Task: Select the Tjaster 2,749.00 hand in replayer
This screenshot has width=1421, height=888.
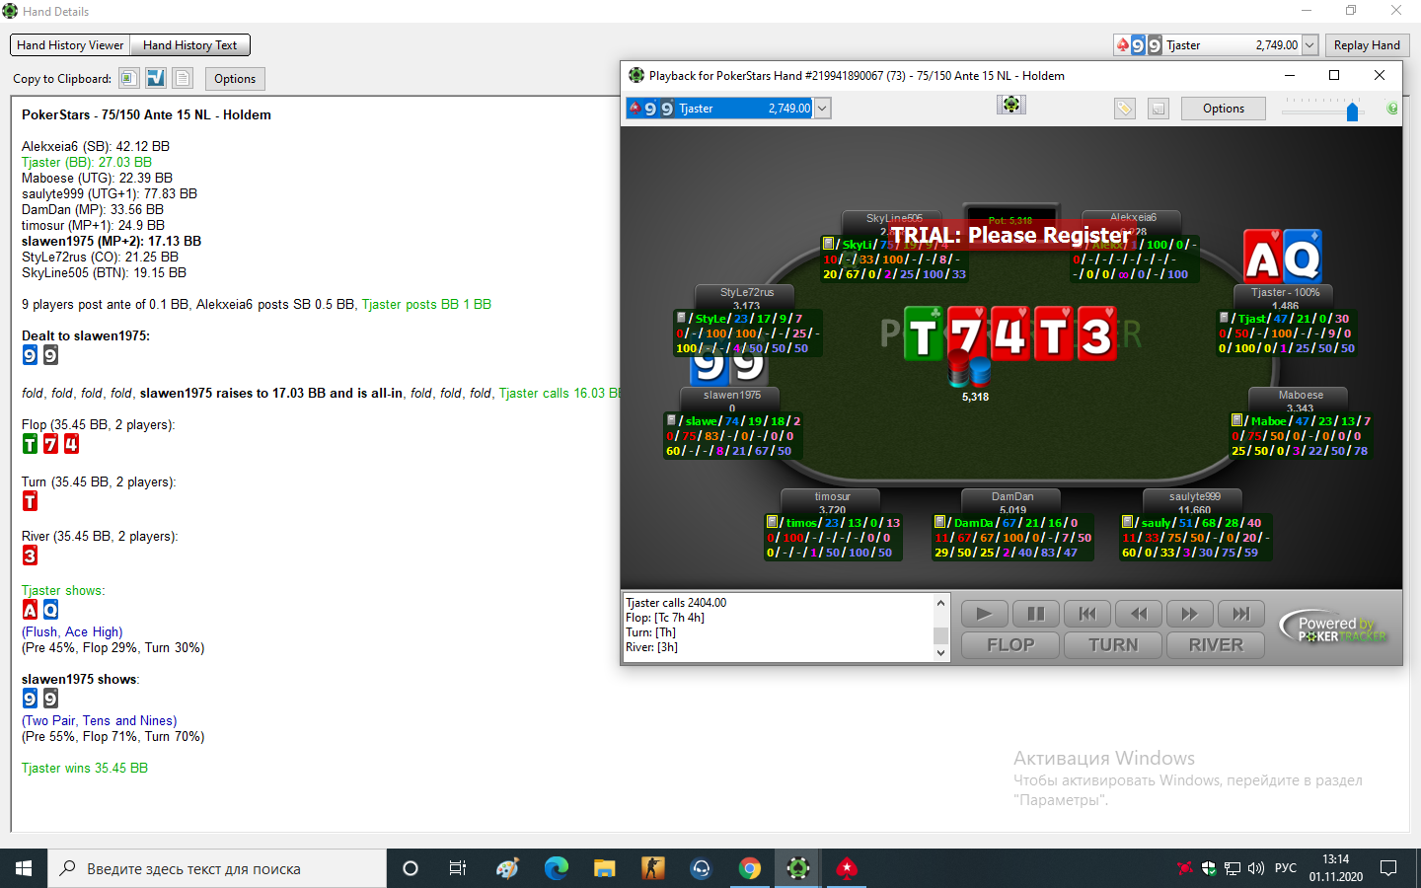Action: [x=719, y=109]
